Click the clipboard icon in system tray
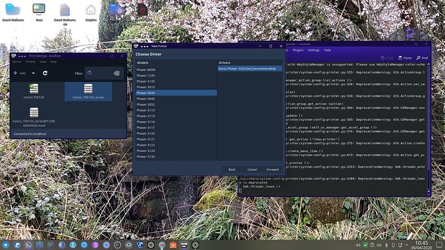This screenshot has width=445, height=250. [x=372, y=245]
